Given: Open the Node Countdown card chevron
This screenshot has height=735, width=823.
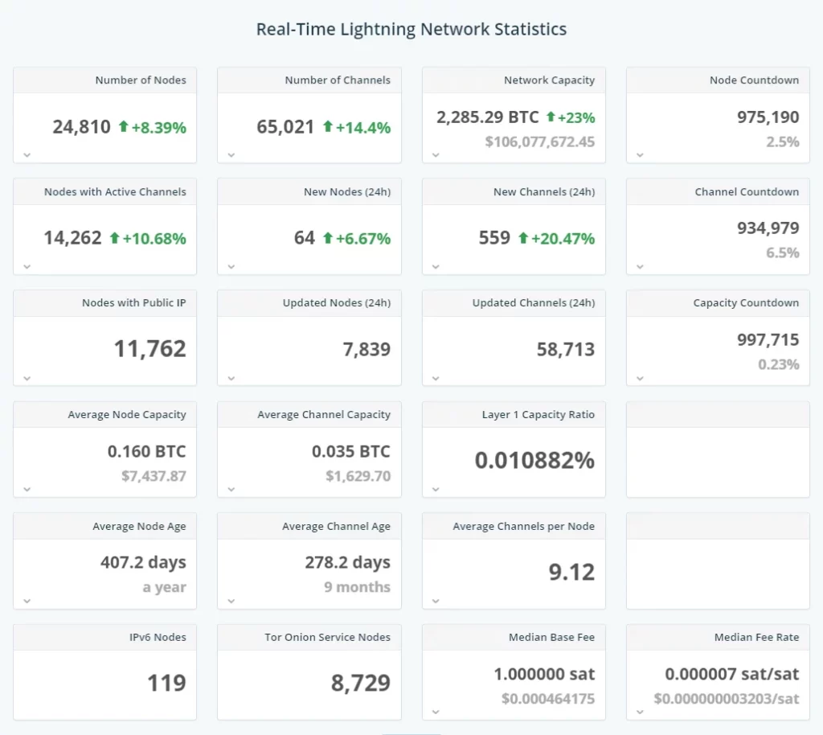Looking at the screenshot, I should (640, 155).
